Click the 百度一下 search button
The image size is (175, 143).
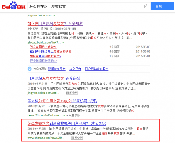162,6
